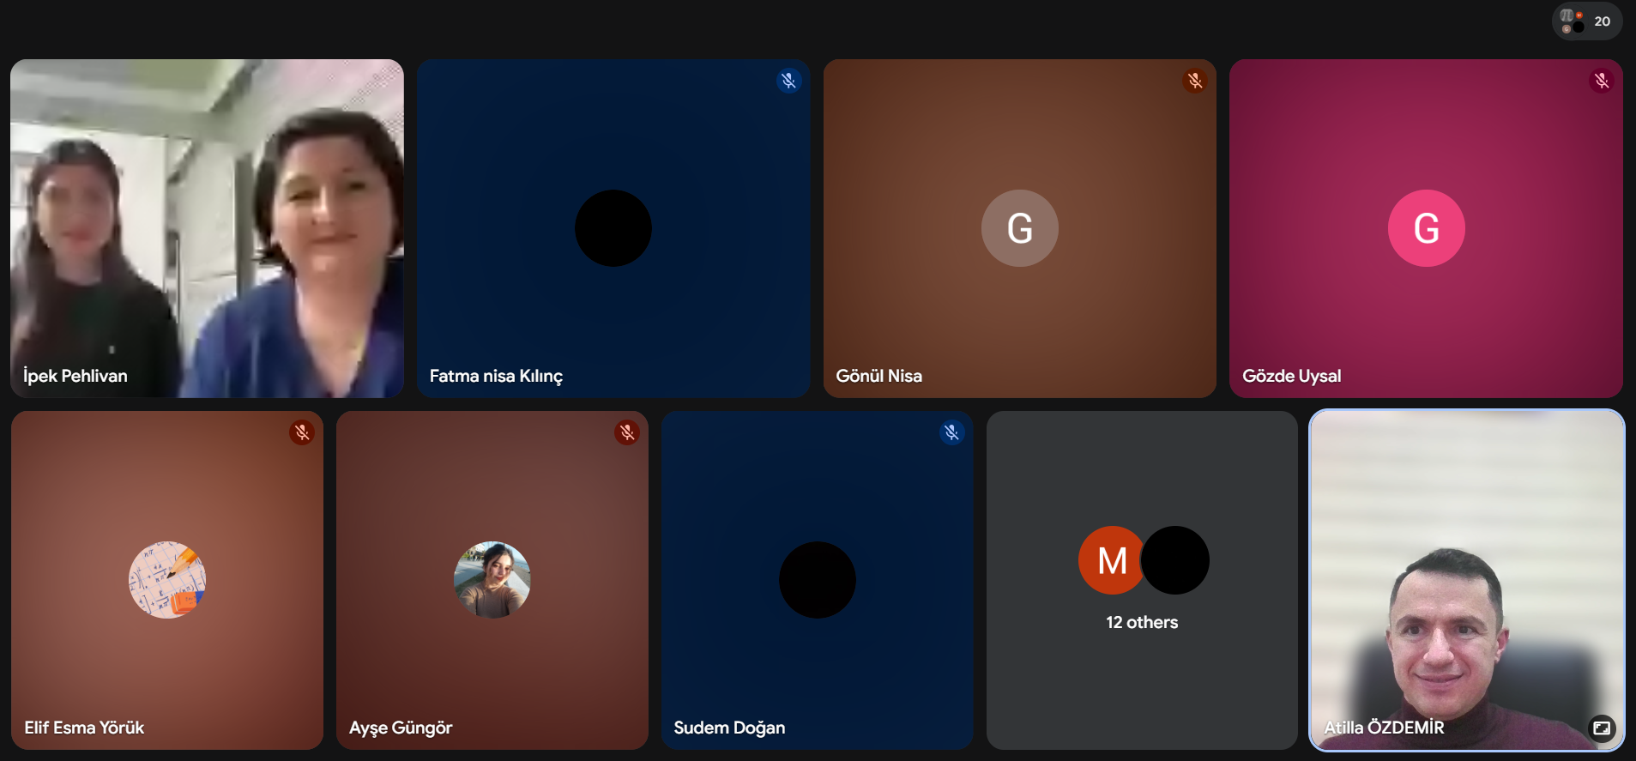This screenshot has height=761, width=1636.
Task: Click muted mic icon on Gözde Uysal tile
Action: click(x=1601, y=81)
